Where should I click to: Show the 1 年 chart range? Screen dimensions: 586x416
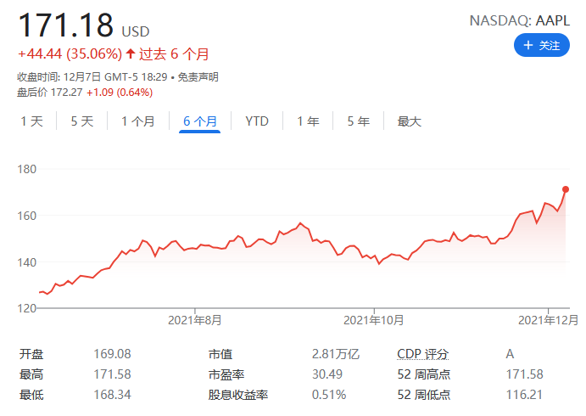point(309,121)
